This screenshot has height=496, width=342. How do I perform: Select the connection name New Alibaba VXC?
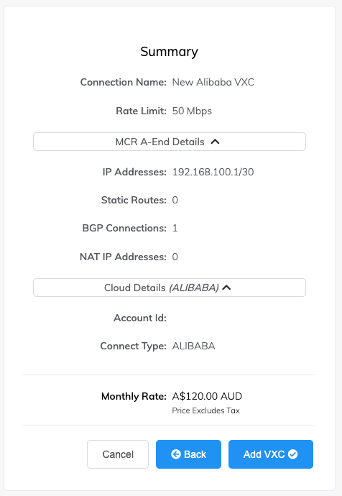(213, 82)
